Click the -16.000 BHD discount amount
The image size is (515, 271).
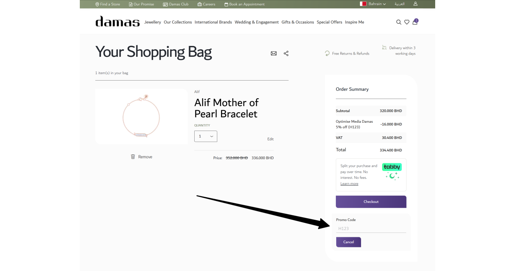click(391, 124)
